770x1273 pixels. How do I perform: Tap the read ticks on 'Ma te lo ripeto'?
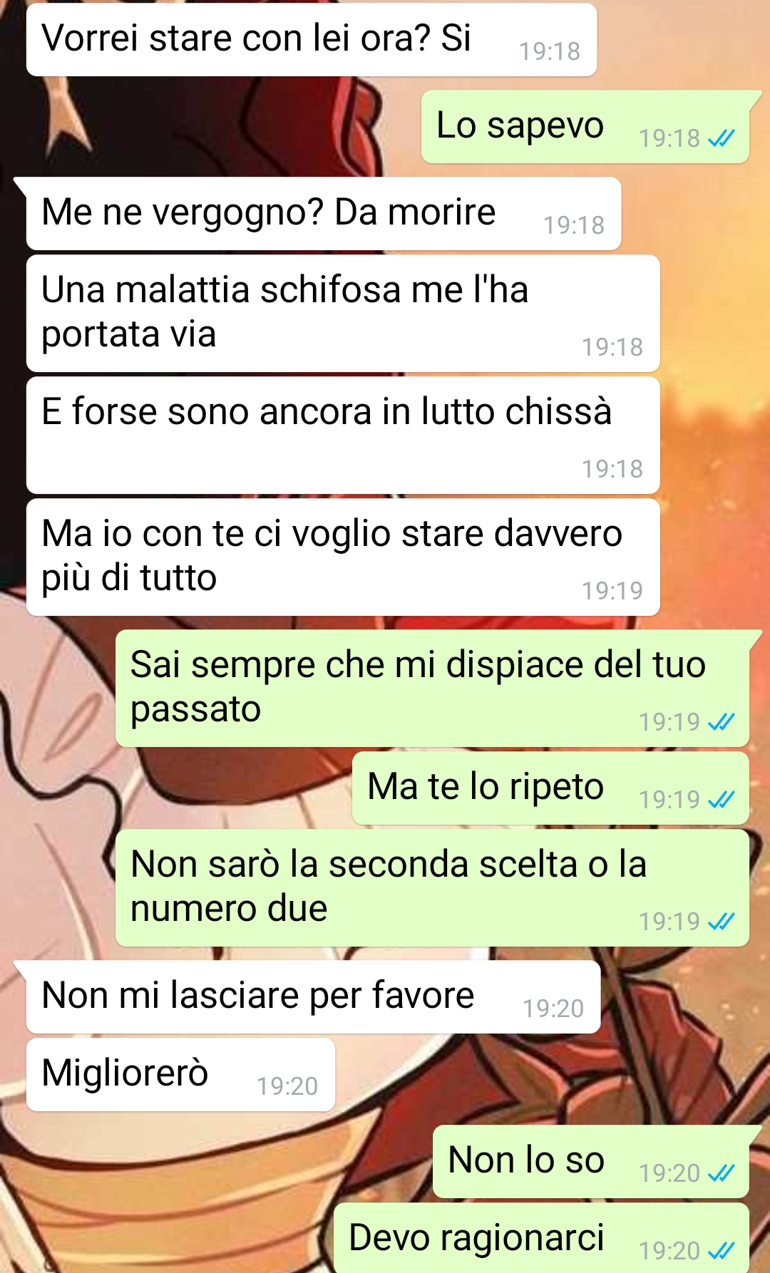pyautogui.click(x=721, y=799)
